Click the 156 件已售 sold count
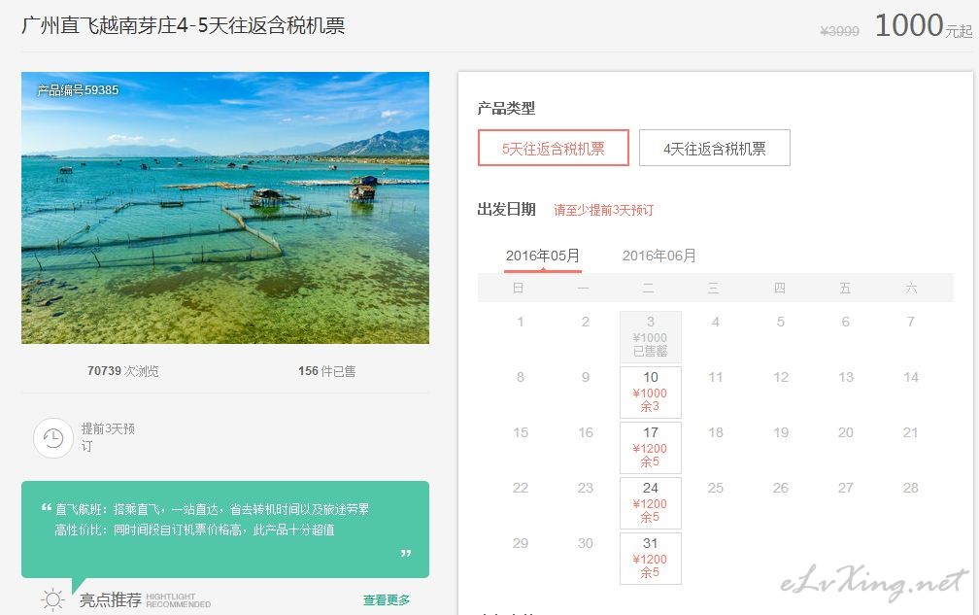The width and height of the screenshot is (979, 615). 326,371
